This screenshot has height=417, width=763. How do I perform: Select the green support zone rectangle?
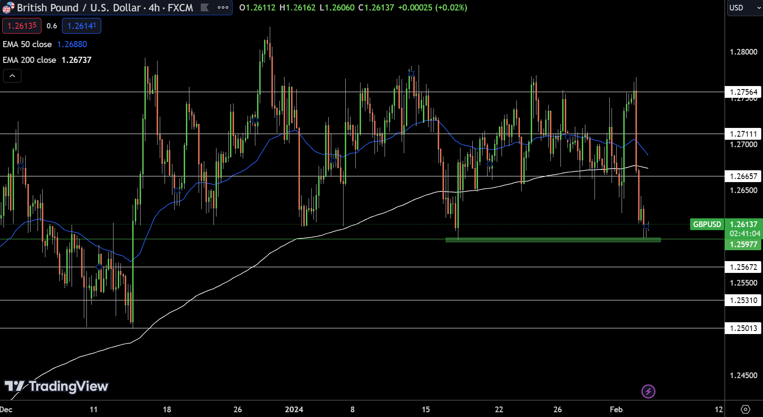[x=553, y=240]
